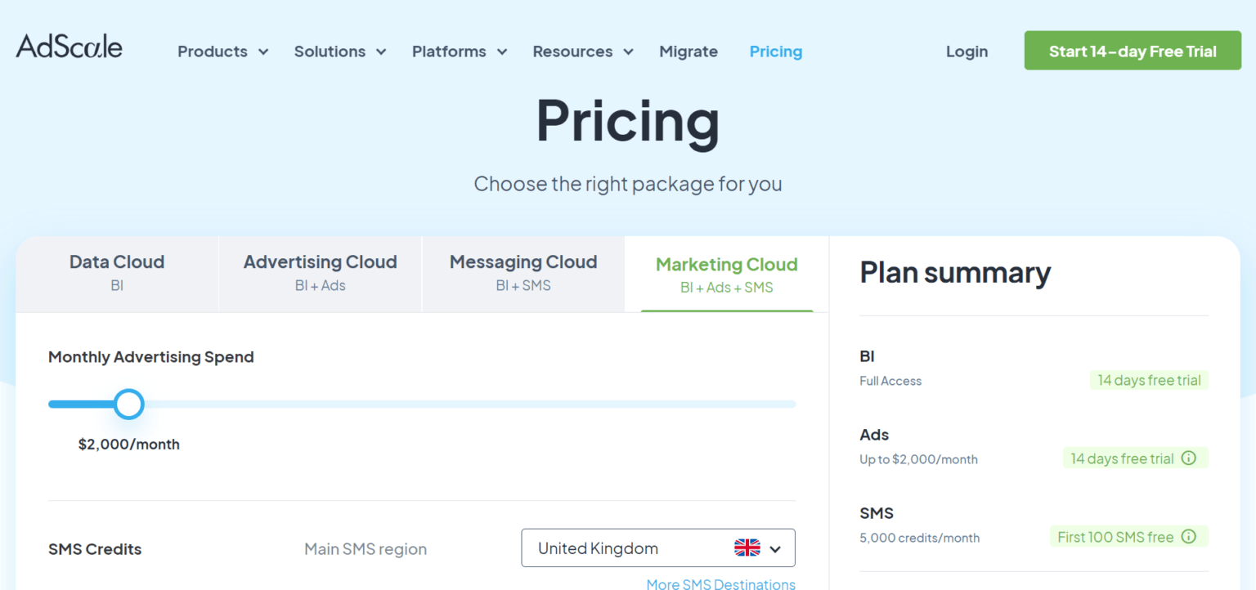Click the 14 days free trial badge under BI
Image resolution: width=1256 pixels, height=590 pixels.
1149,379
